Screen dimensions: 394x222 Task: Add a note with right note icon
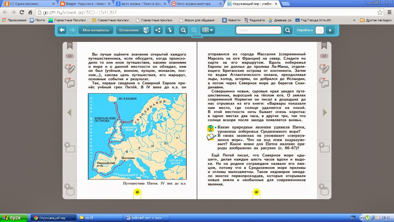pyautogui.click(x=325, y=83)
